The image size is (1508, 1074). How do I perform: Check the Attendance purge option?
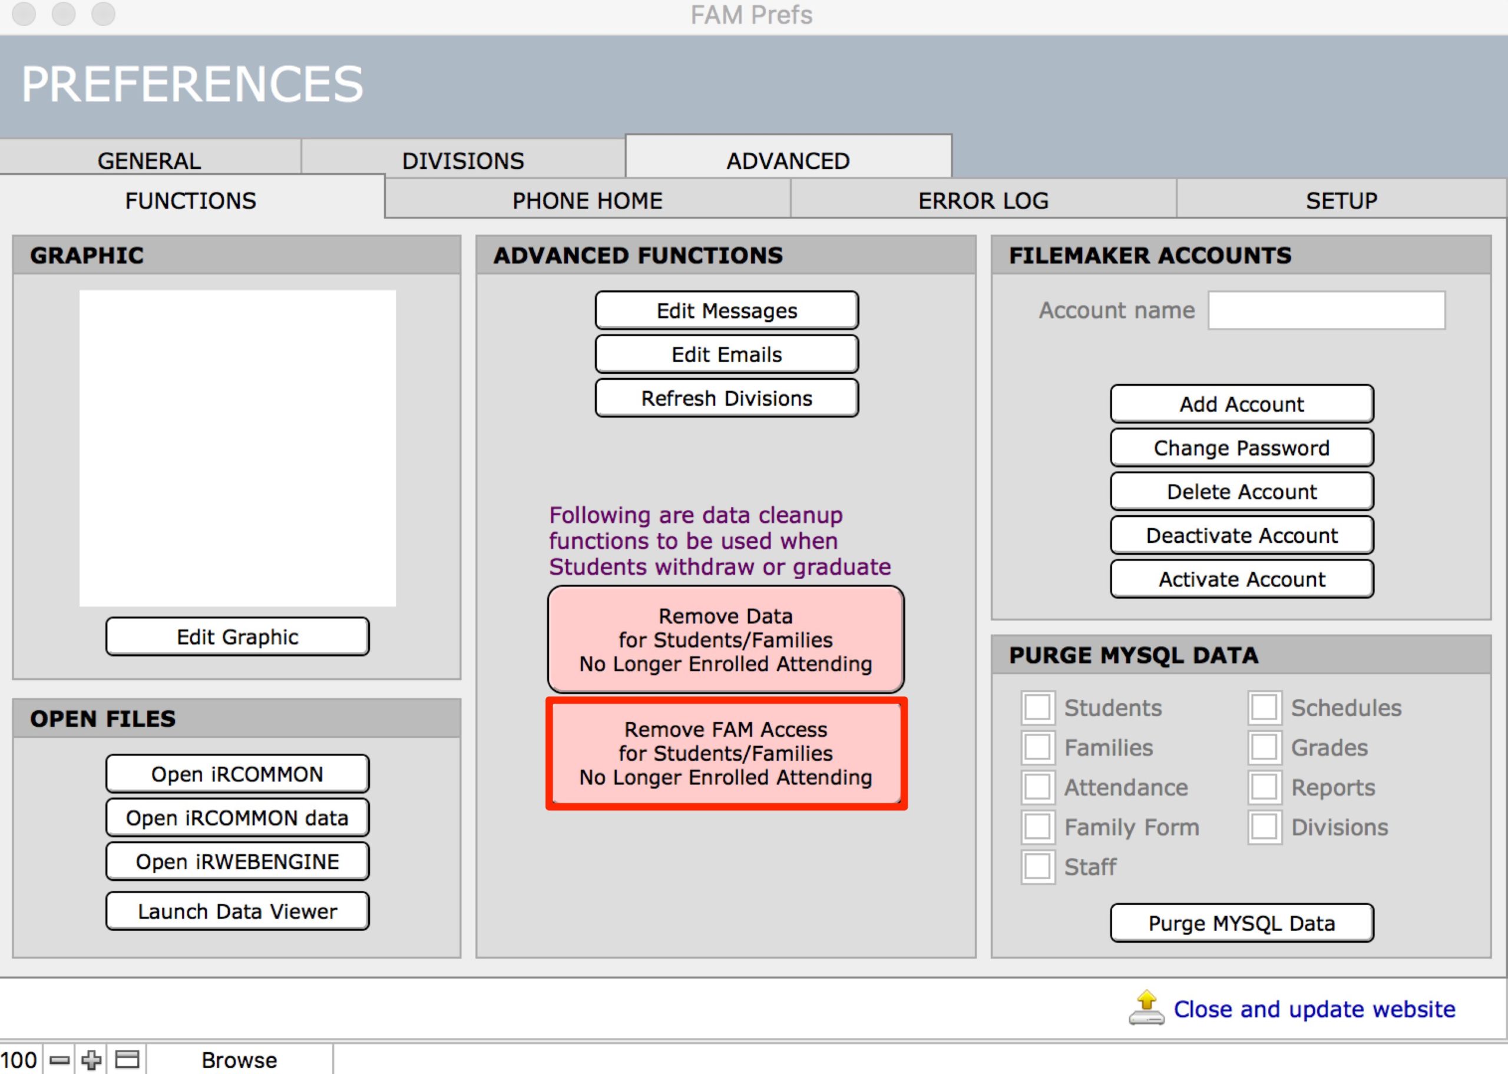click(1037, 787)
